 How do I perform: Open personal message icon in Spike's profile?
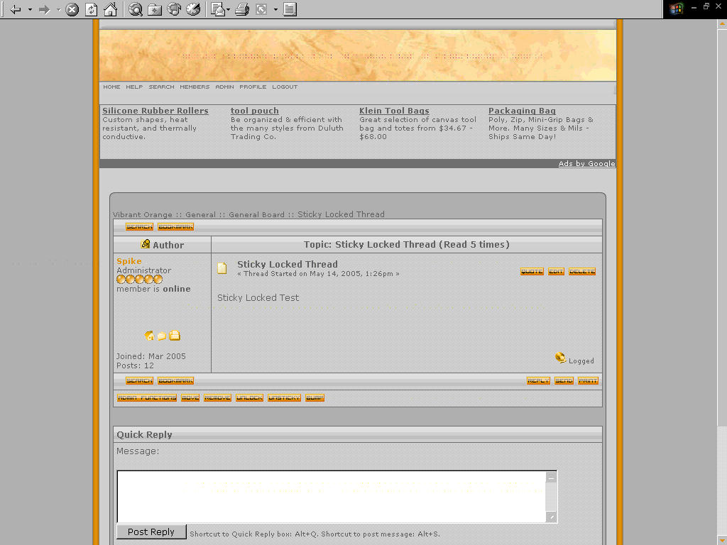tap(174, 336)
